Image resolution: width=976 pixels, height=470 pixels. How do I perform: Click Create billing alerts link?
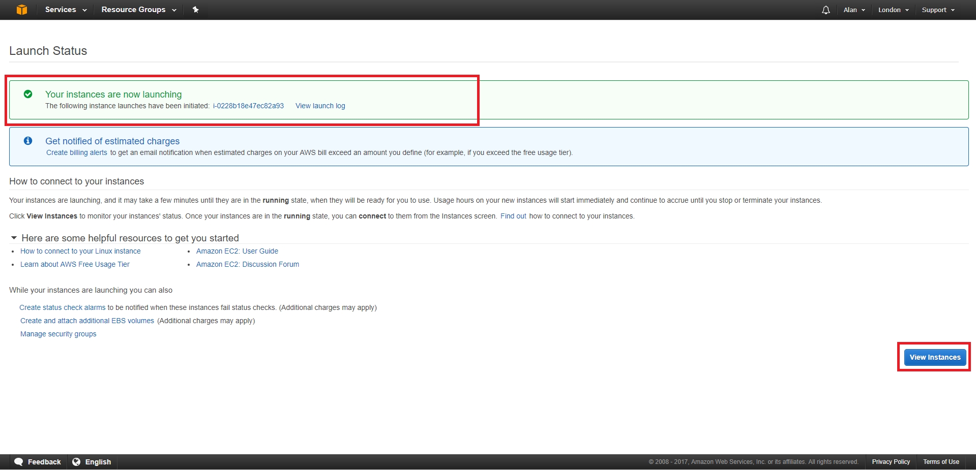[x=77, y=152]
